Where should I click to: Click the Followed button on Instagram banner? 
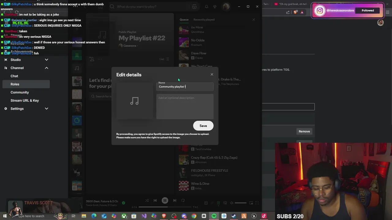pos(368,10)
